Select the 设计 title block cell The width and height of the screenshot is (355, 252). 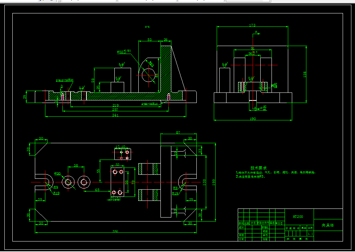pyautogui.click(x=241, y=227)
